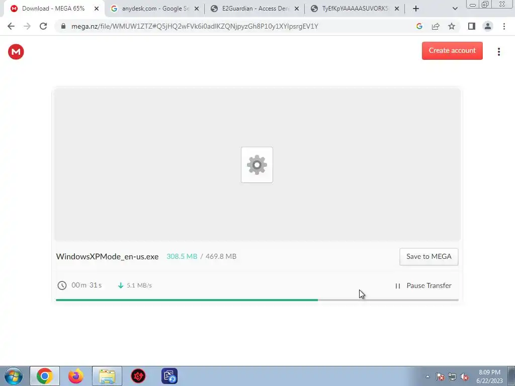515x386 pixels.
Task: Close the E2Guardian tab
Action: click(x=297, y=9)
